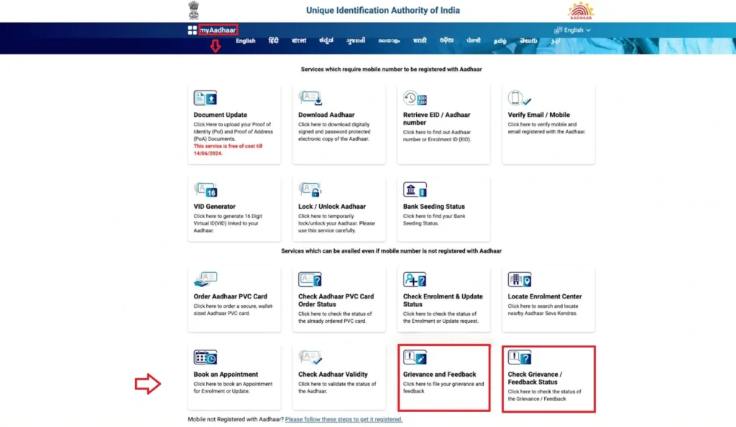This screenshot has width=736, height=427.
Task: Click the Lock / Unlock Aadhaar padlock icon
Action: [x=310, y=190]
